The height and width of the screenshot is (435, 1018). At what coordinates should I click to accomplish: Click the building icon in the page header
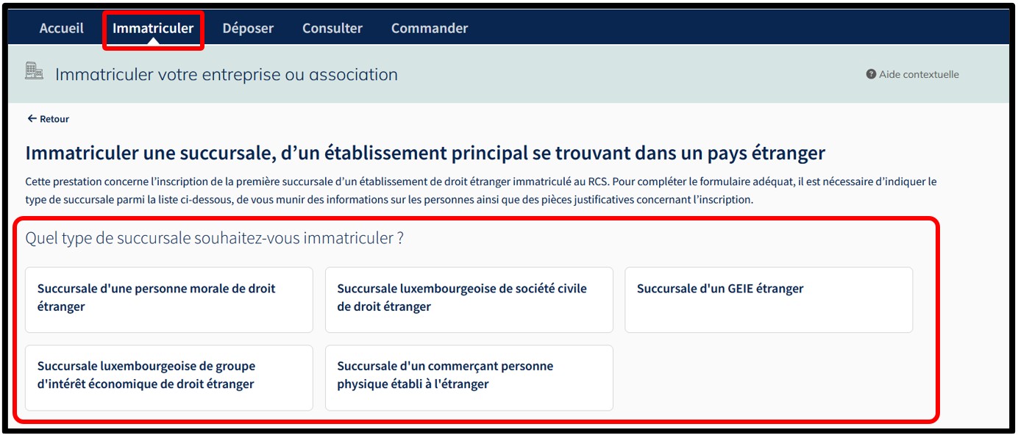pos(34,71)
